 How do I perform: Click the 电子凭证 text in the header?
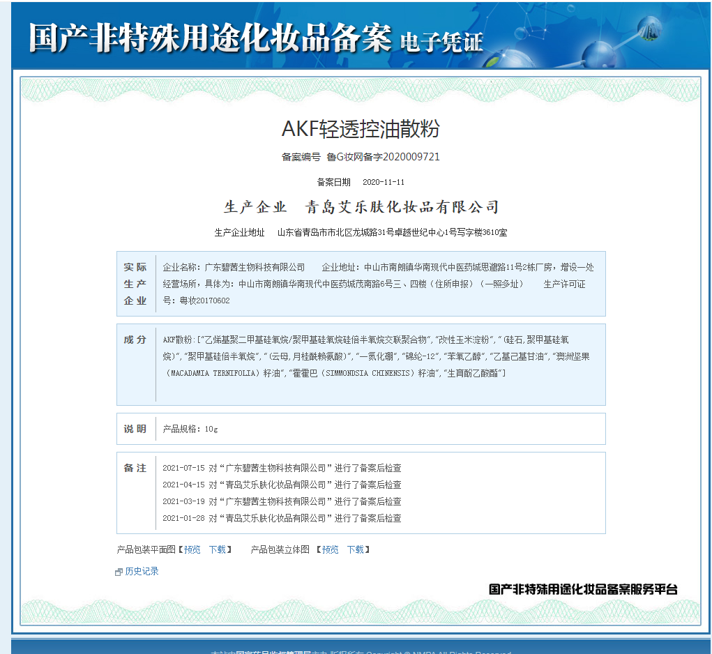[x=441, y=42]
